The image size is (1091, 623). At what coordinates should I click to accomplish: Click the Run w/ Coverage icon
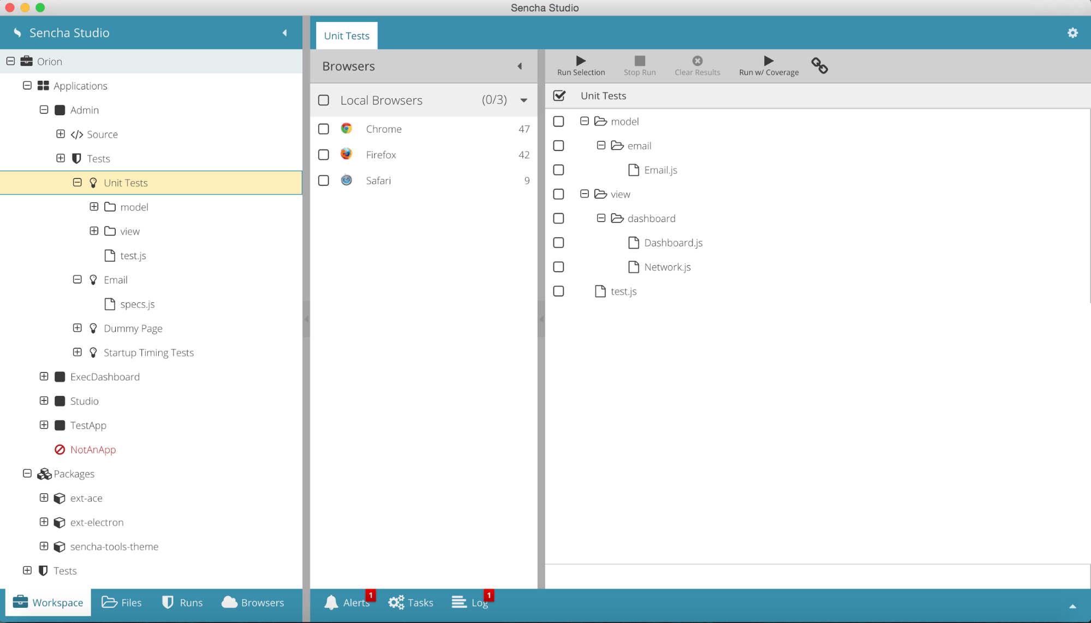pos(768,61)
